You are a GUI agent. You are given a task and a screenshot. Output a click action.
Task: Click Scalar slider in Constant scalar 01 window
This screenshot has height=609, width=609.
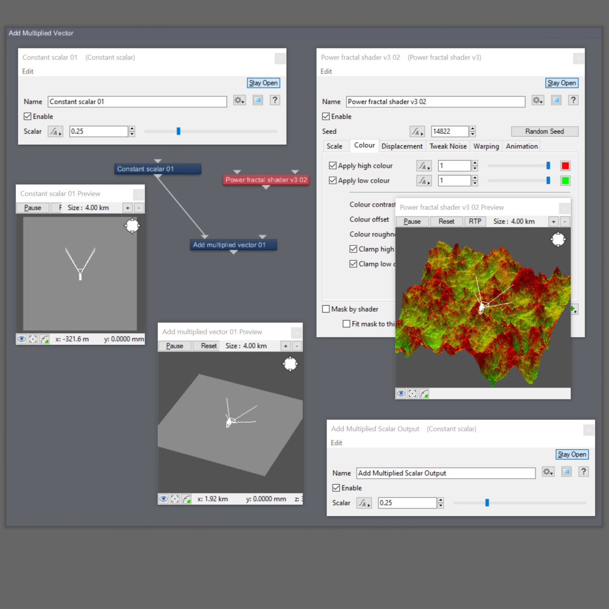click(x=211, y=131)
